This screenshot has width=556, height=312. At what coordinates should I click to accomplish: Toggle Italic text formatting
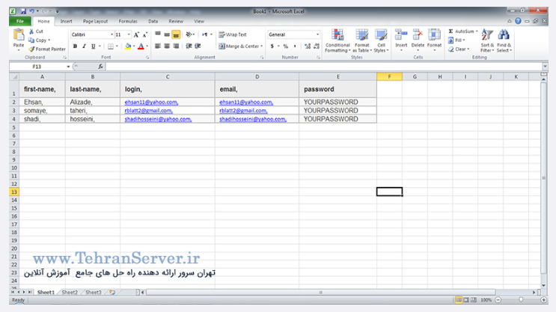click(x=84, y=46)
